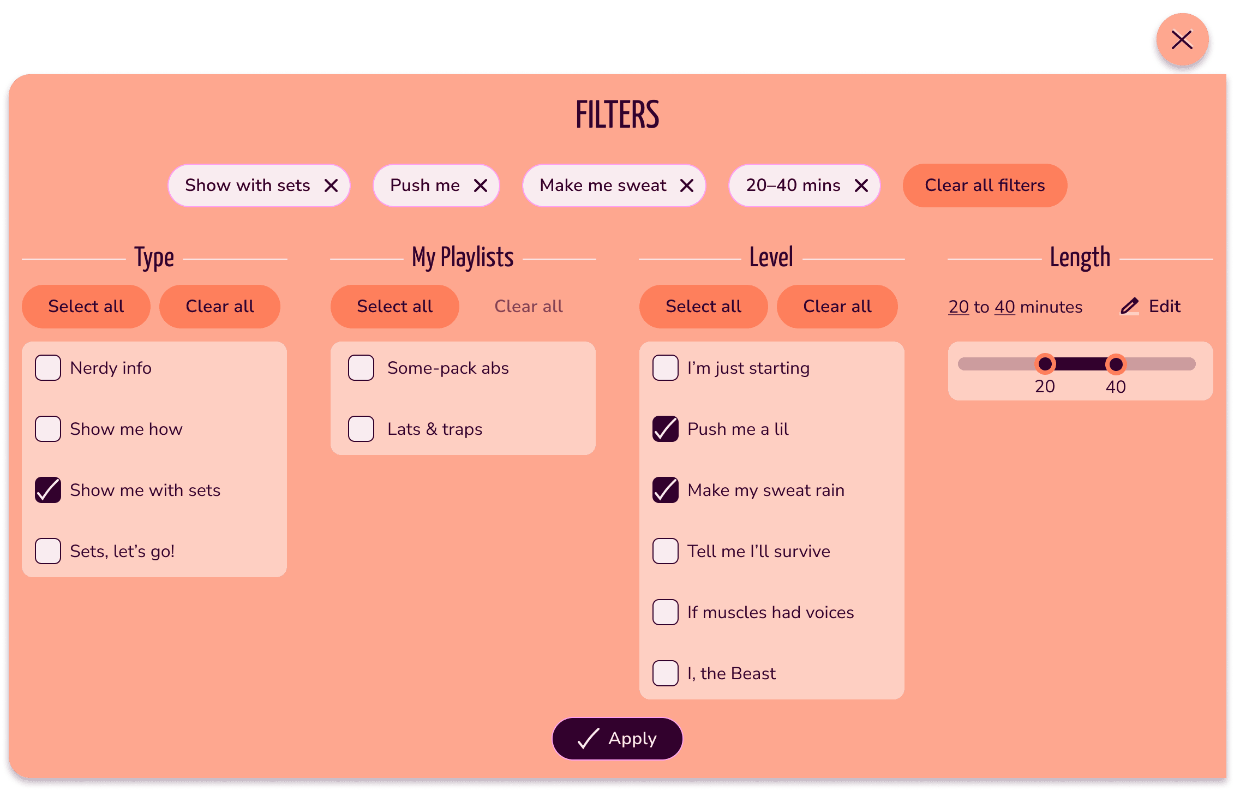Close the Filters dialog
Viewport: 1234px width, 790px height.
[1182, 40]
